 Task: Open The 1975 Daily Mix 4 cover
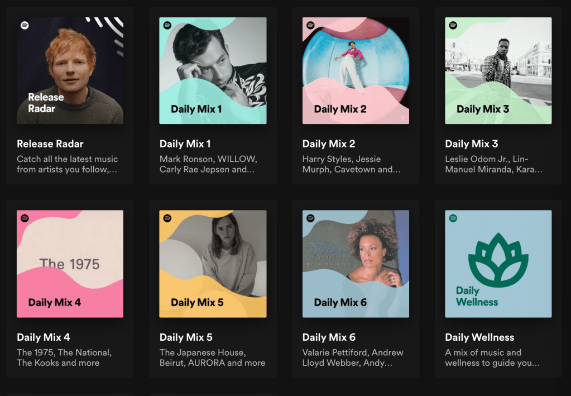(70, 264)
